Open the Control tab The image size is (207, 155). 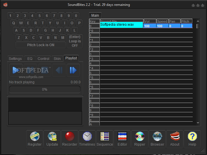pos(44,58)
